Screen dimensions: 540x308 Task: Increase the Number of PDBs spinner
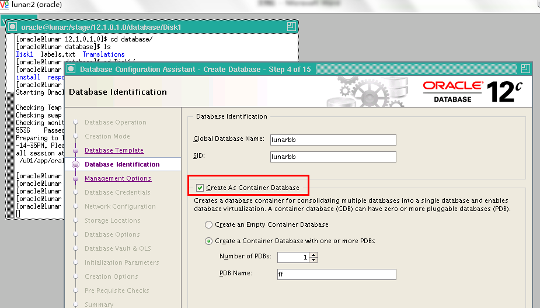point(313,255)
